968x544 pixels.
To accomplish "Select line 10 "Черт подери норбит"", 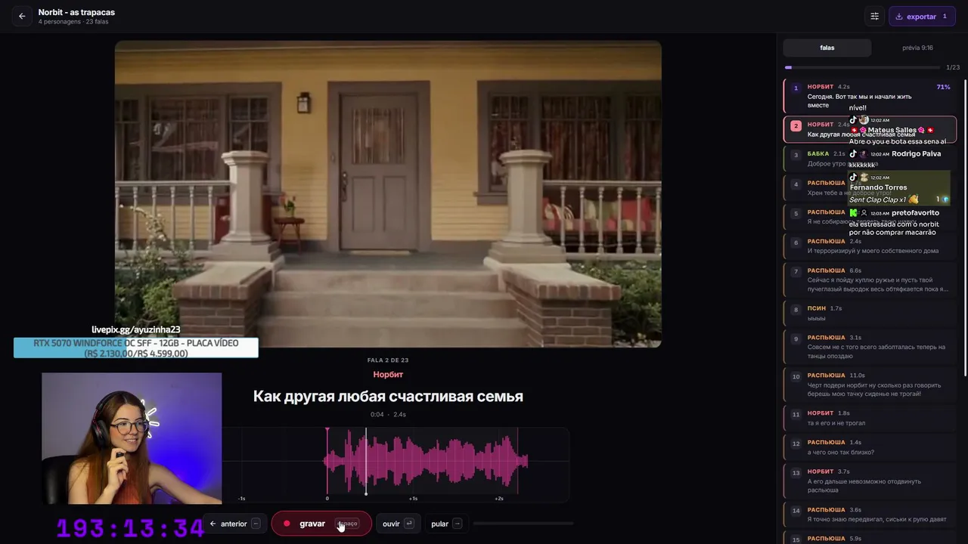I will coord(870,385).
